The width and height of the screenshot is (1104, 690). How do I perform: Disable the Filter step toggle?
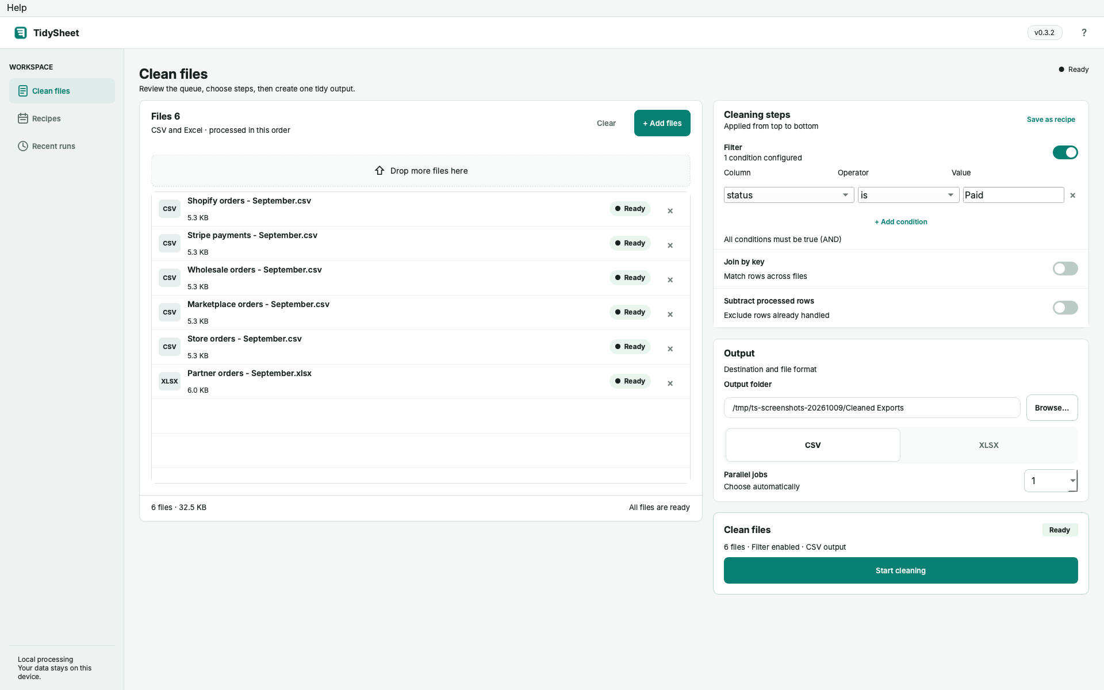1065,152
